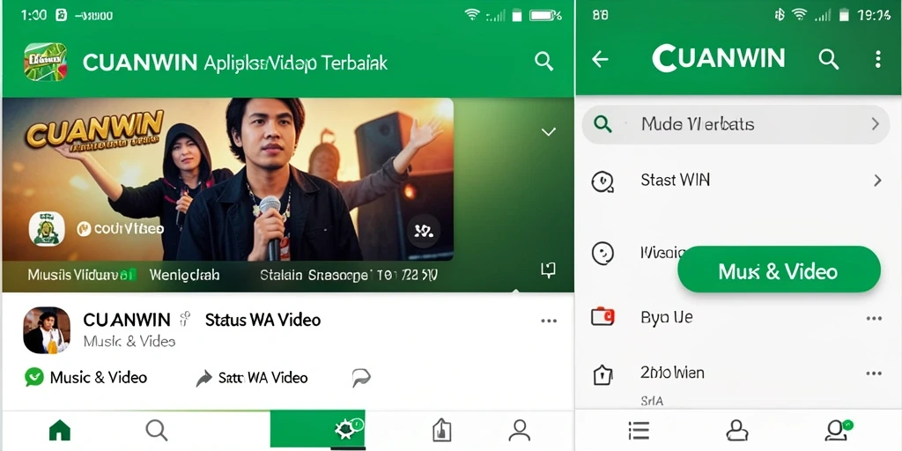Viewport: 902px width, 451px height.
Task: Open the 'Stast WIN' menu row
Action: (x=736, y=181)
